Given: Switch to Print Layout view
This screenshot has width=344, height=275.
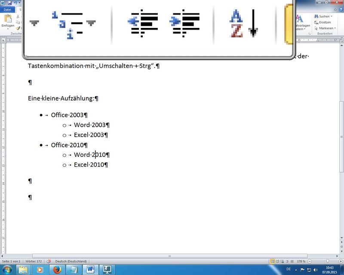Looking at the screenshot, I should coord(272,261).
